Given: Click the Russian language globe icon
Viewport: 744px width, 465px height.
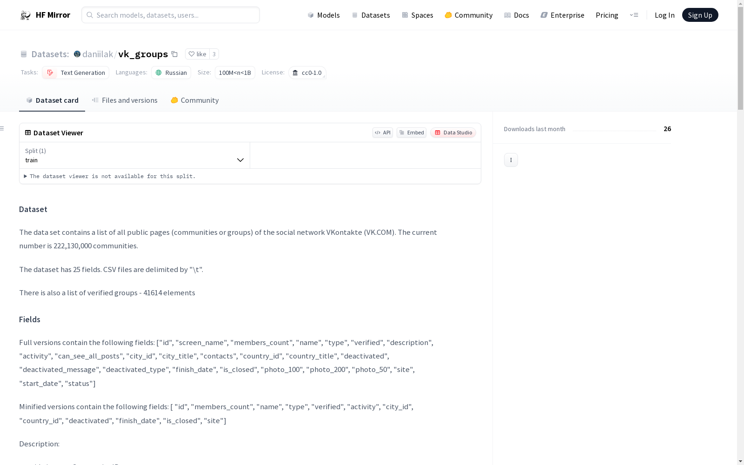Looking at the screenshot, I should [159, 73].
